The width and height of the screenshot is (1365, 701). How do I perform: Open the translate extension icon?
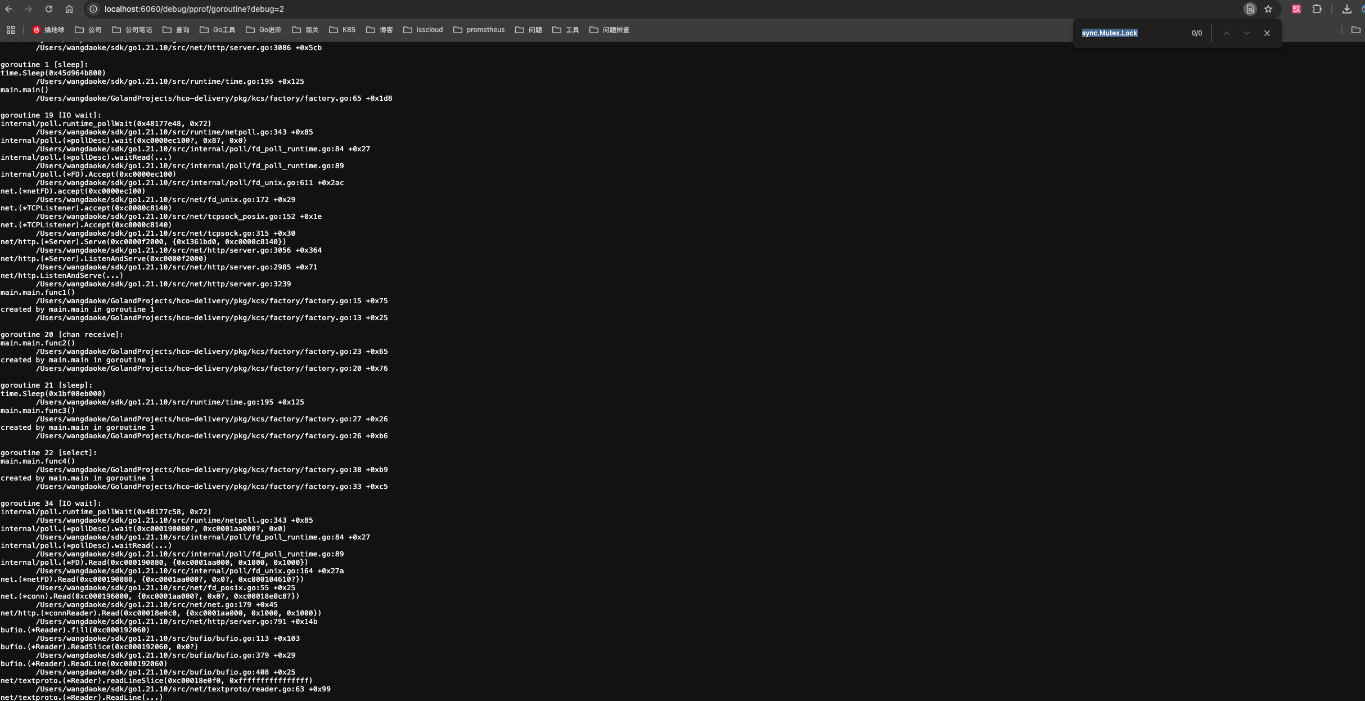[1296, 9]
